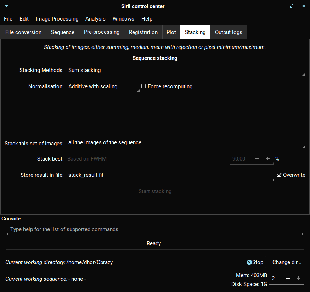310x292 pixels.
Task: Click the Change dir... button
Action: (x=287, y=262)
